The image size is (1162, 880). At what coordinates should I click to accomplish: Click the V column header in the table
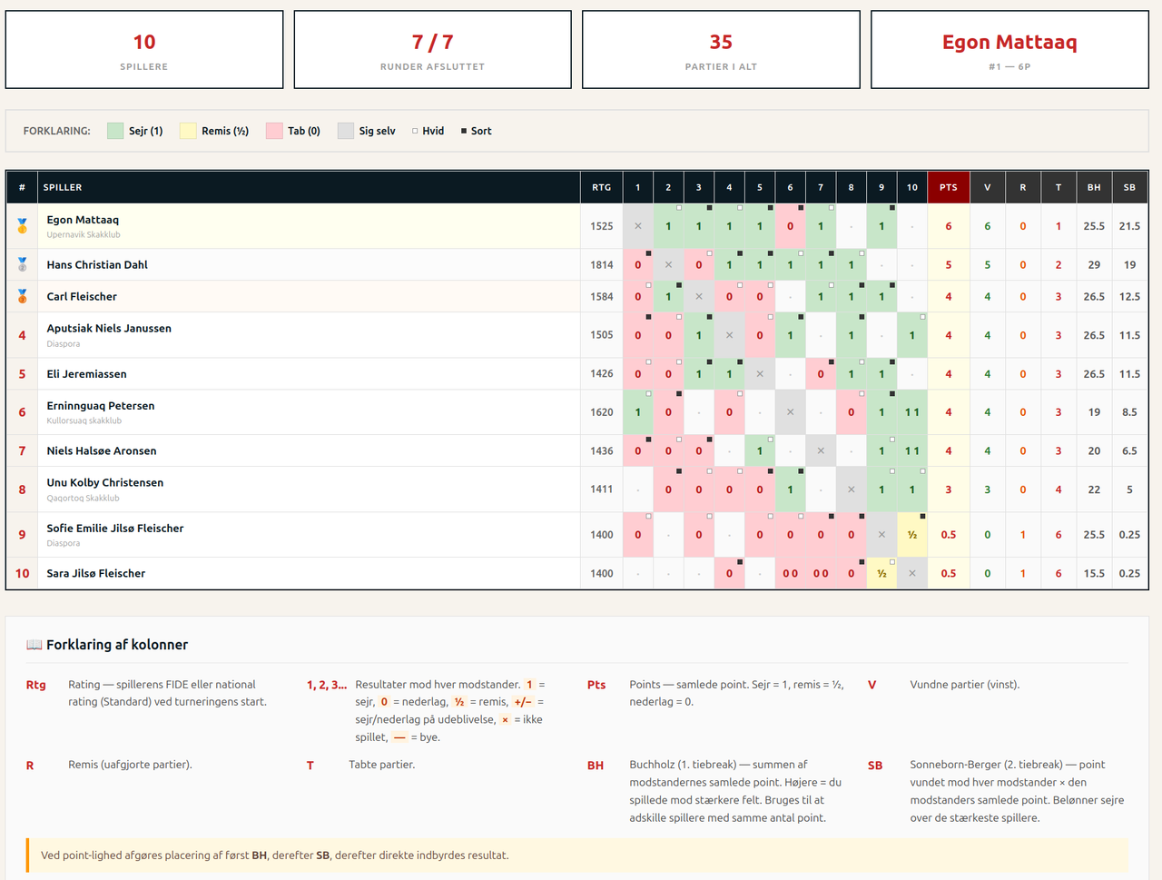coord(988,187)
